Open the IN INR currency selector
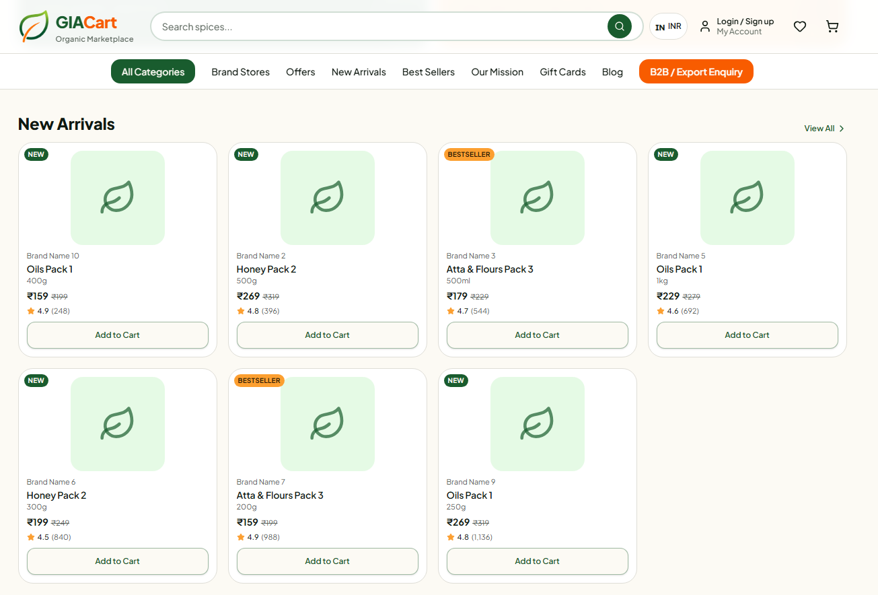 pyautogui.click(x=668, y=26)
